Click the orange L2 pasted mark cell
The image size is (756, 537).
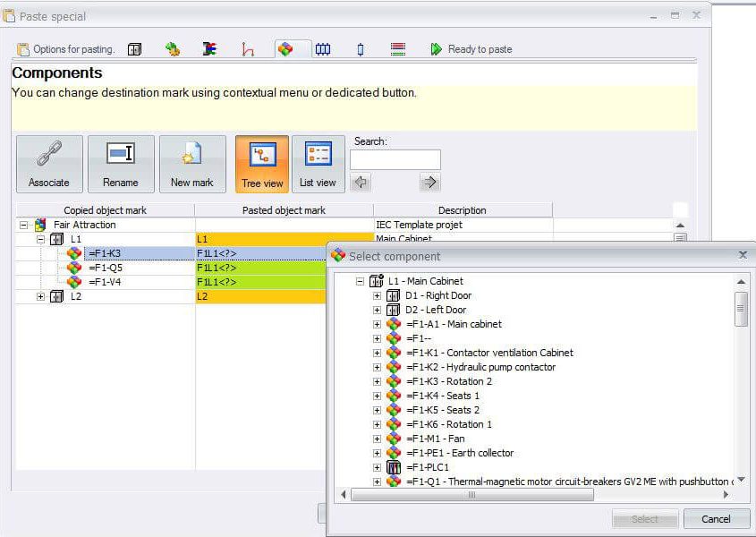[x=261, y=296]
